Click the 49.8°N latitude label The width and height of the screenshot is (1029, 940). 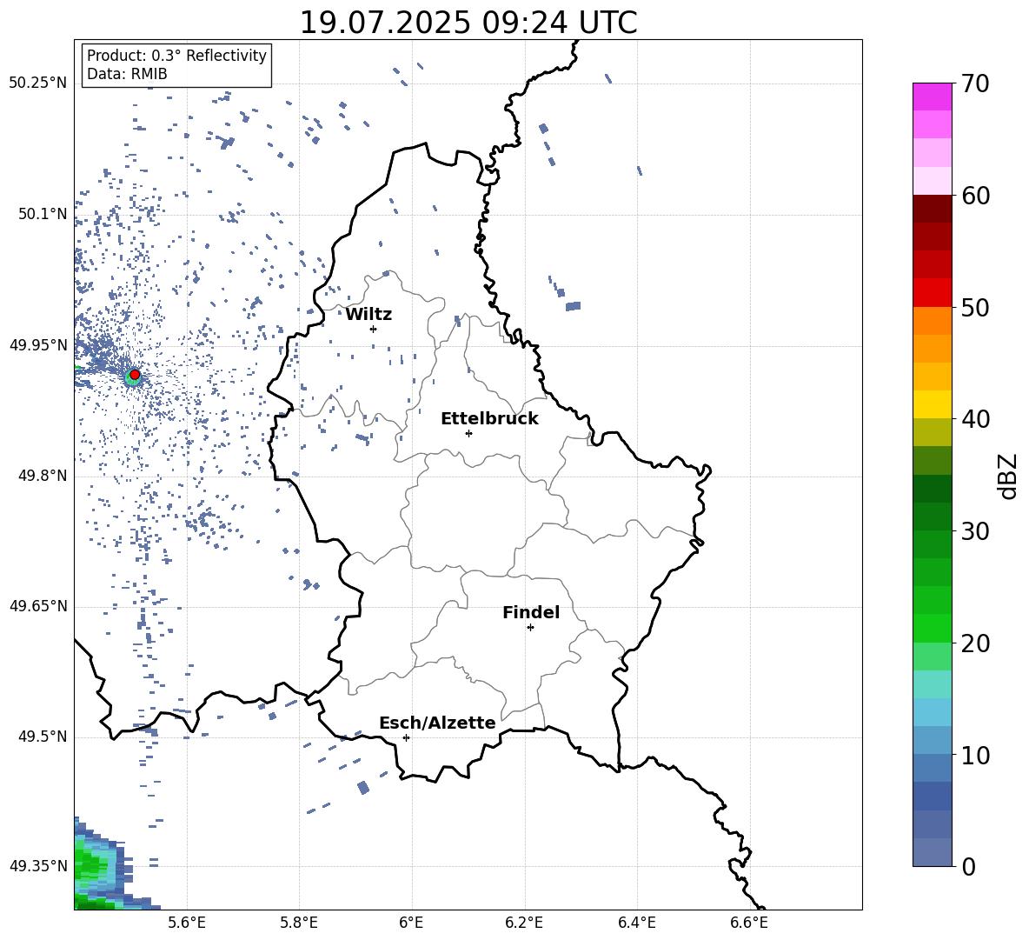click(43, 476)
